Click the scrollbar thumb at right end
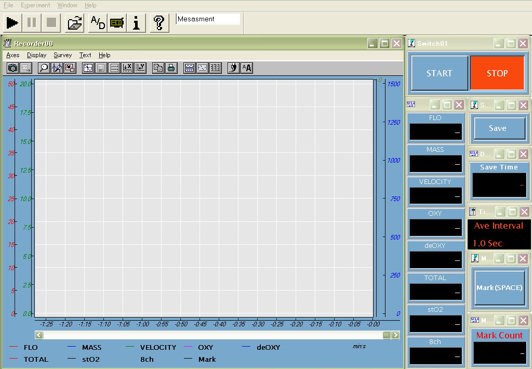 click(x=387, y=335)
